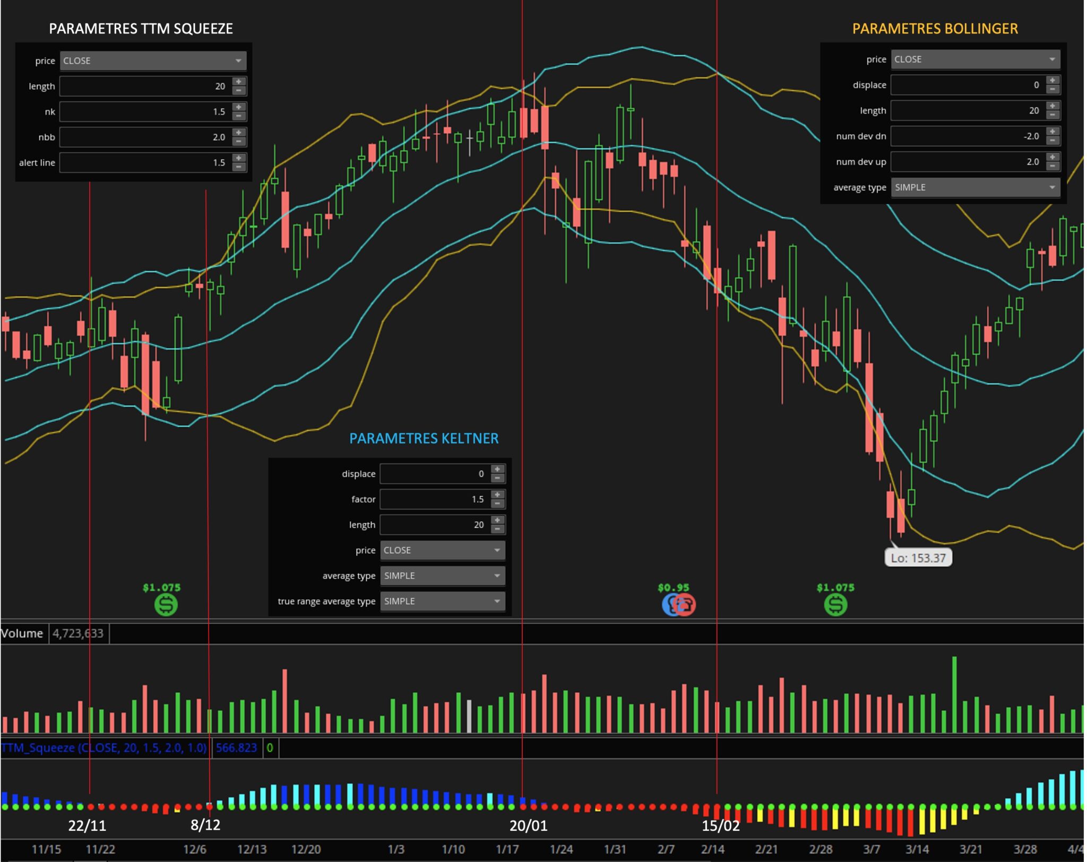Click the Keltner length input field
Image resolution: width=1087 pixels, height=862 pixels.
pyautogui.click(x=435, y=525)
